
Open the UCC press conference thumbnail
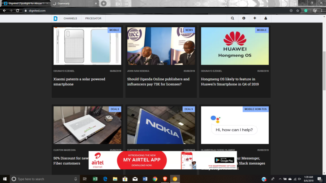[161, 46]
